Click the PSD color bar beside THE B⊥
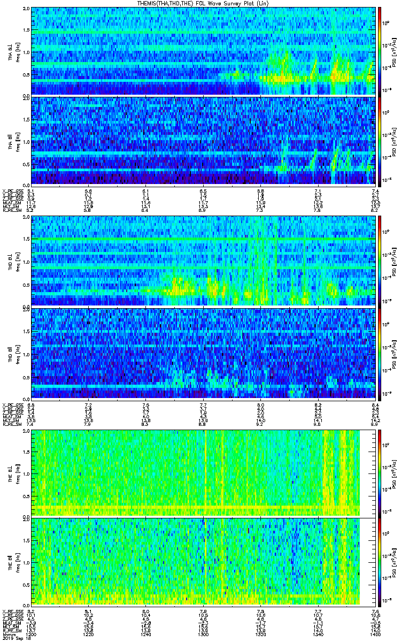 point(380,473)
